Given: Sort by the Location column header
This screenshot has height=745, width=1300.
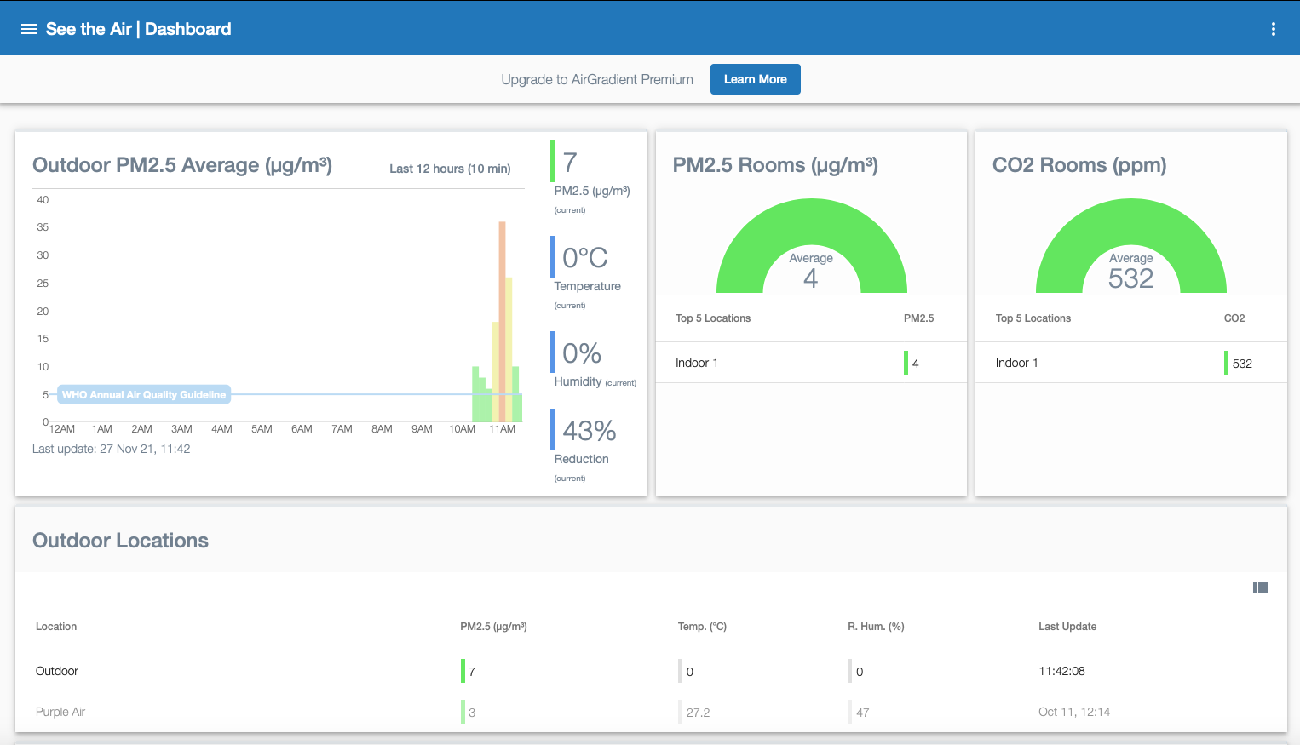Looking at the screenshot, I should 56,627.
